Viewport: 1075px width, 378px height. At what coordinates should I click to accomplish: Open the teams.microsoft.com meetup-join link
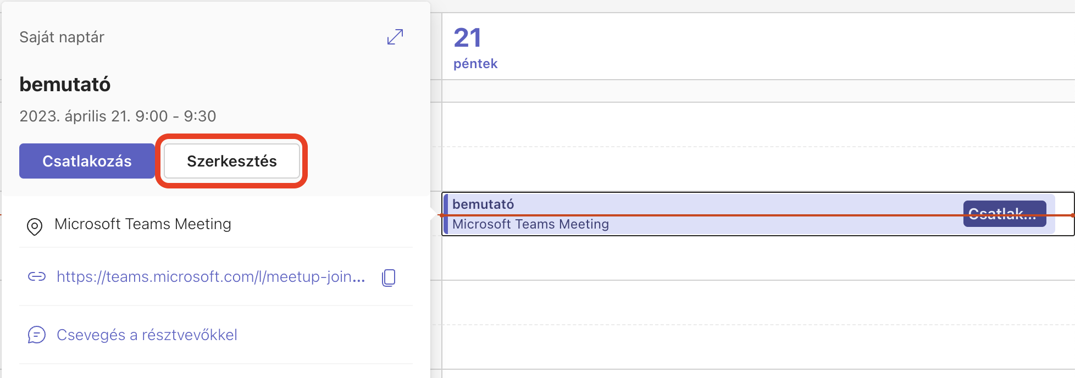point(211,276)
